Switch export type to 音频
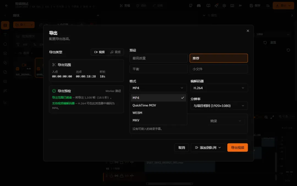 pos(115,52)
